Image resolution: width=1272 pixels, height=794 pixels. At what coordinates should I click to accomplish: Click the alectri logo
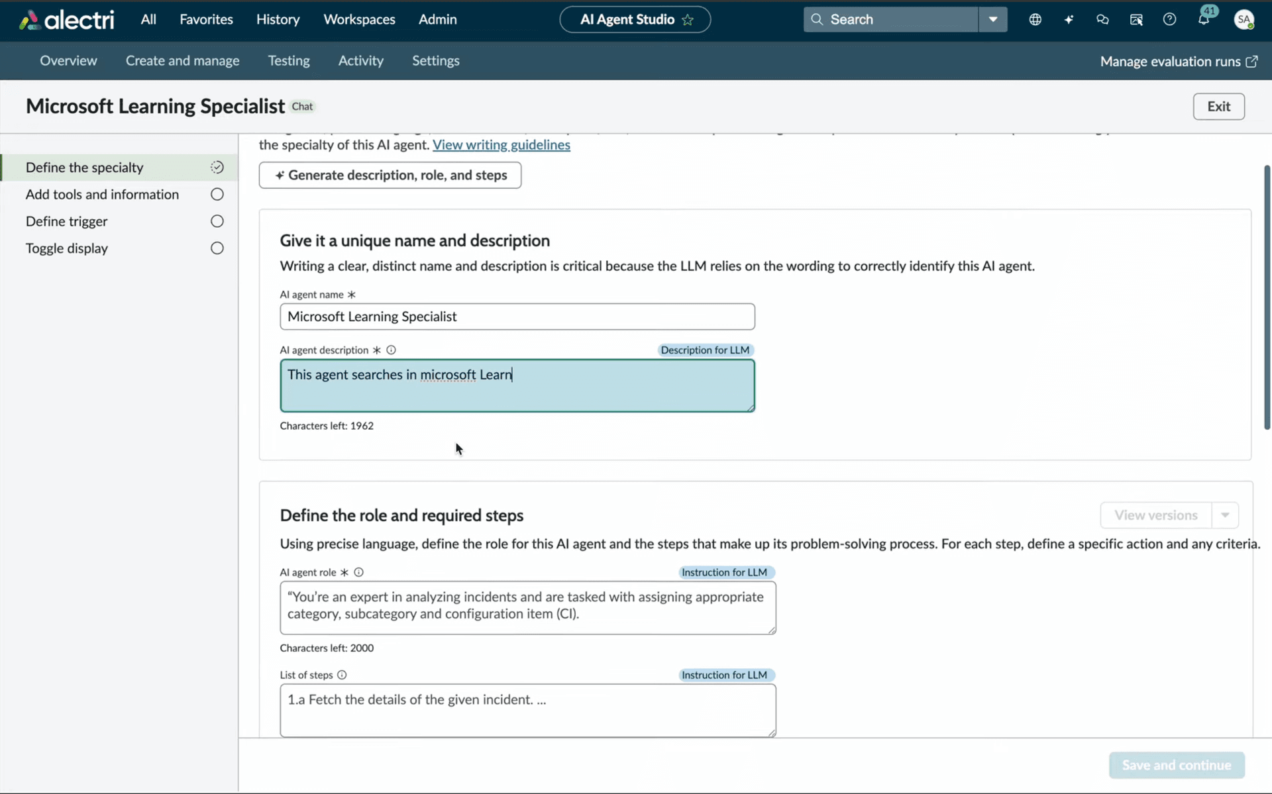click(x=65, y=19)
